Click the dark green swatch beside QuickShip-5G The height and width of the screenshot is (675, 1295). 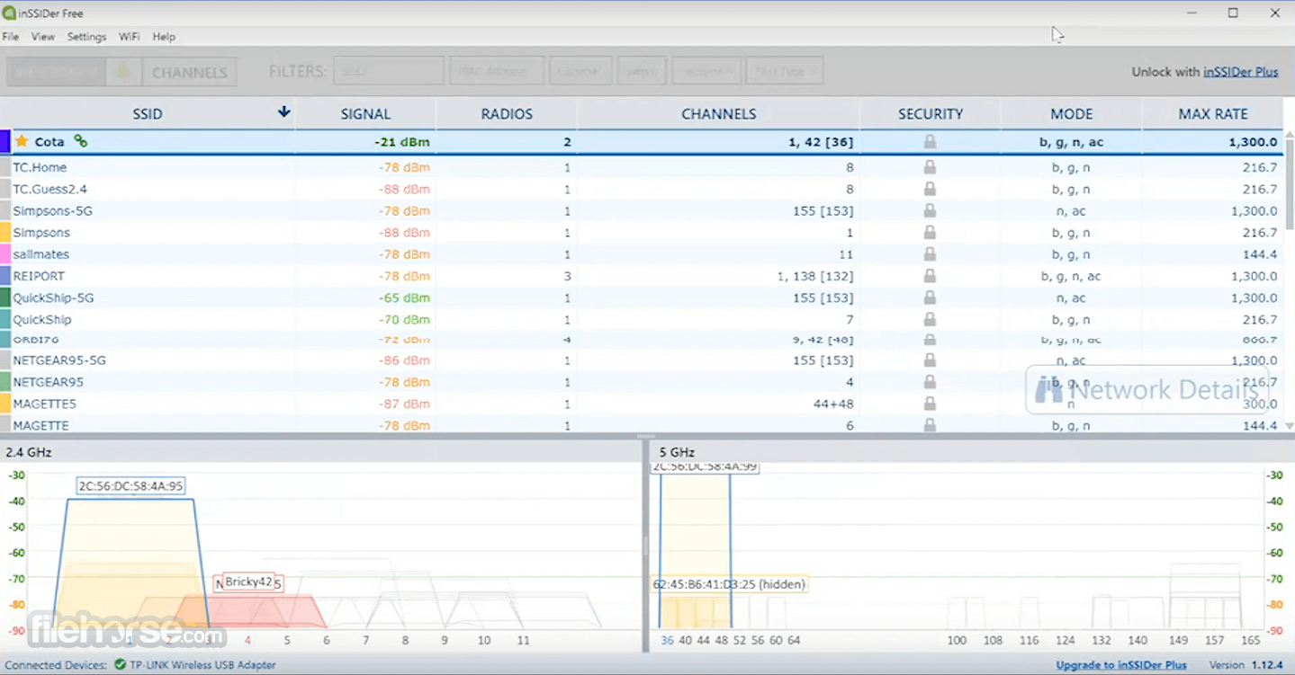pyautogui.click(x=4, y=298)
